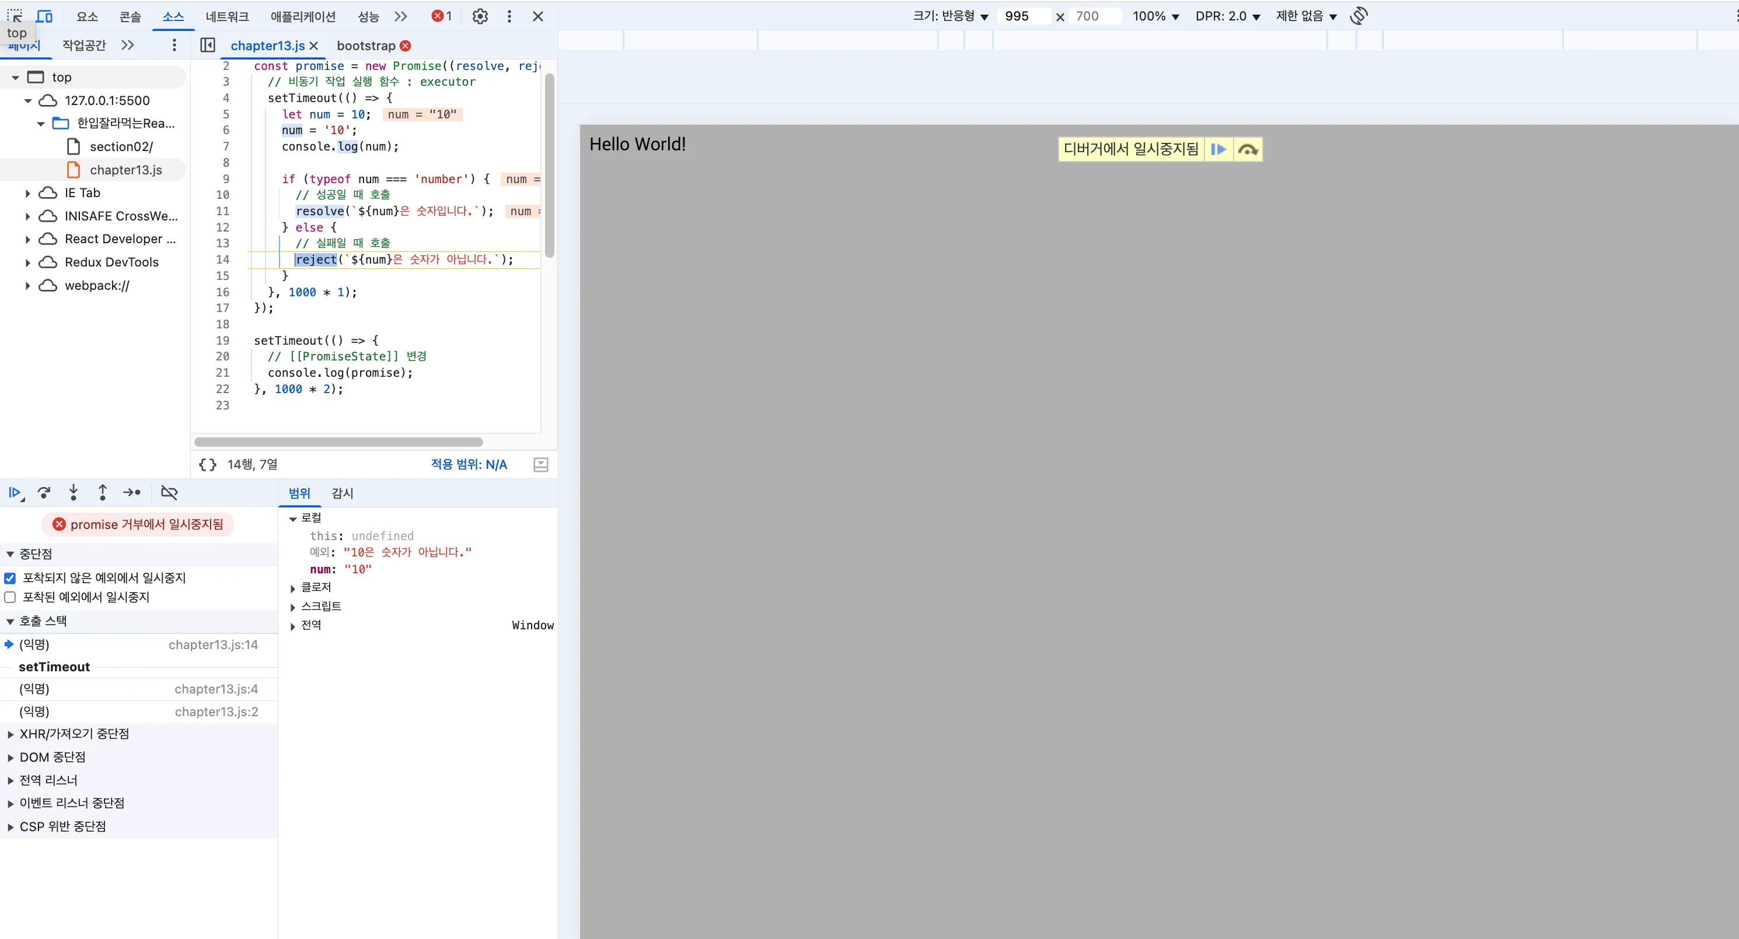Click the step over next function icon
The image size is (1739, 939).
44,493
